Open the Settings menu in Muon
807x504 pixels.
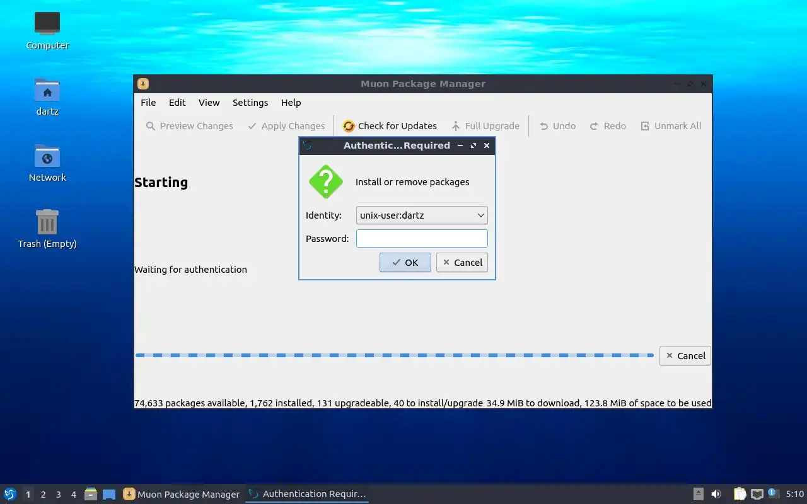pyautogui.click(x=250, y=103)
